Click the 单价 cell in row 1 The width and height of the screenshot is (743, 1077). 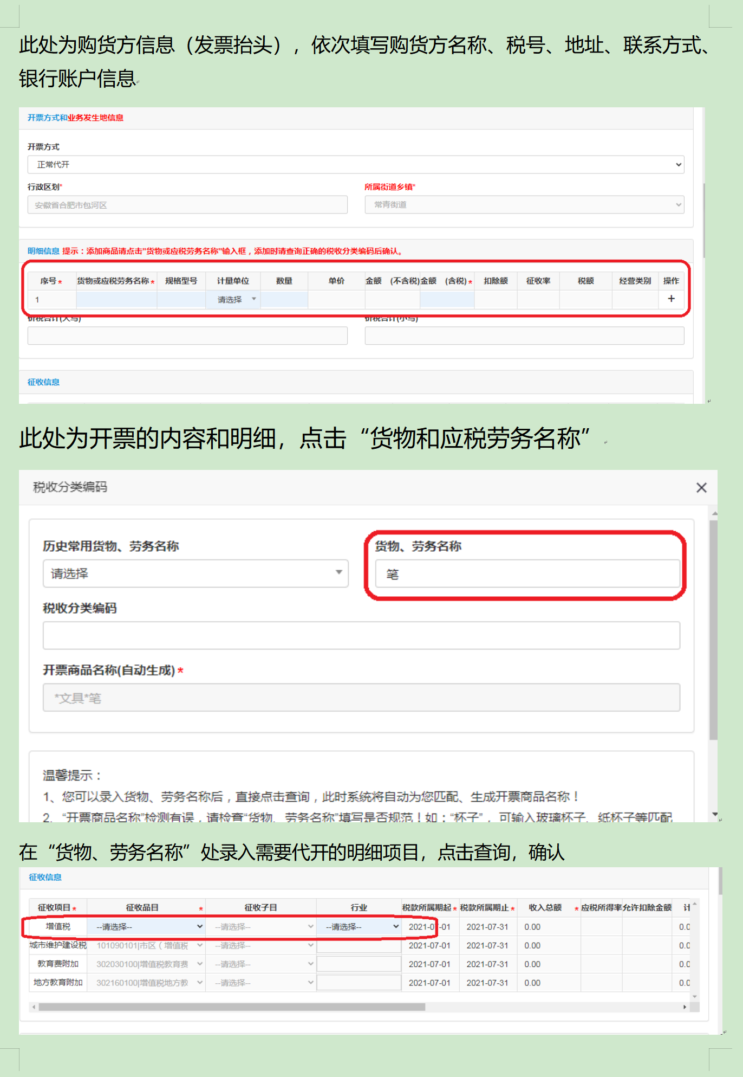tap(336, 300)
